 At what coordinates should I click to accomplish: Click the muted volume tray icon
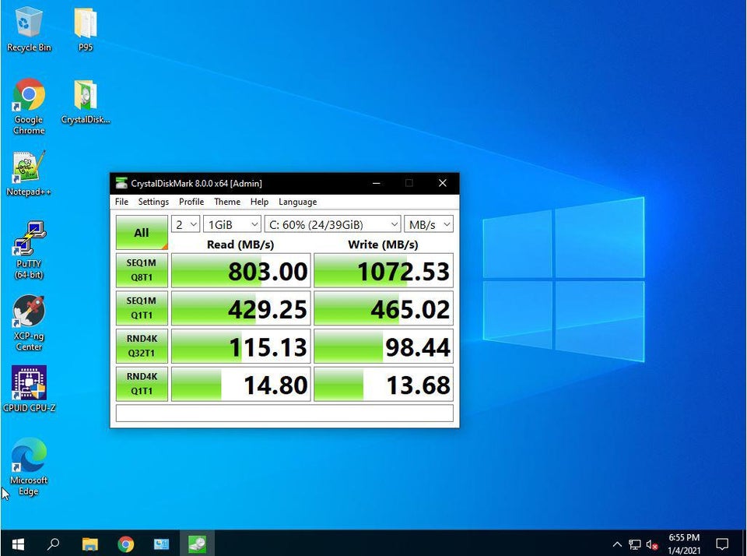pos(652,544)
